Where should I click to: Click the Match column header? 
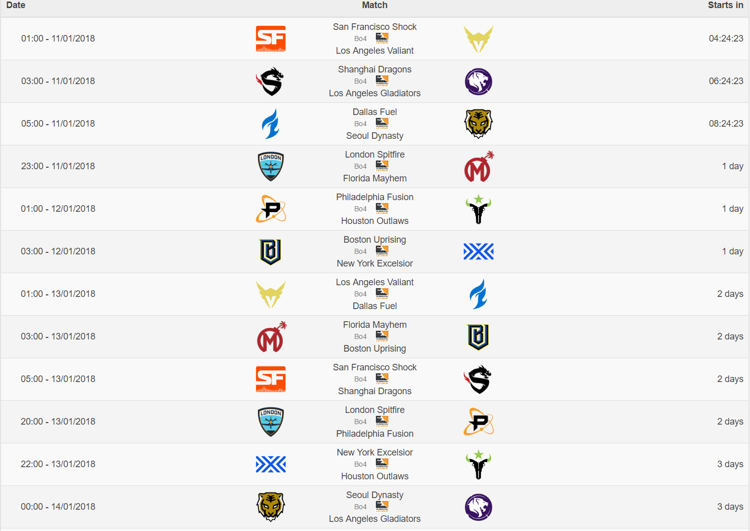pyautogui.click(x=374, y=5)
